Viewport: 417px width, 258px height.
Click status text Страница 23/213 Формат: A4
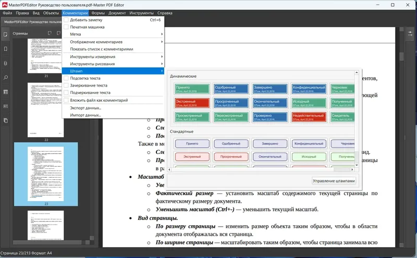[x=26, y=253]
